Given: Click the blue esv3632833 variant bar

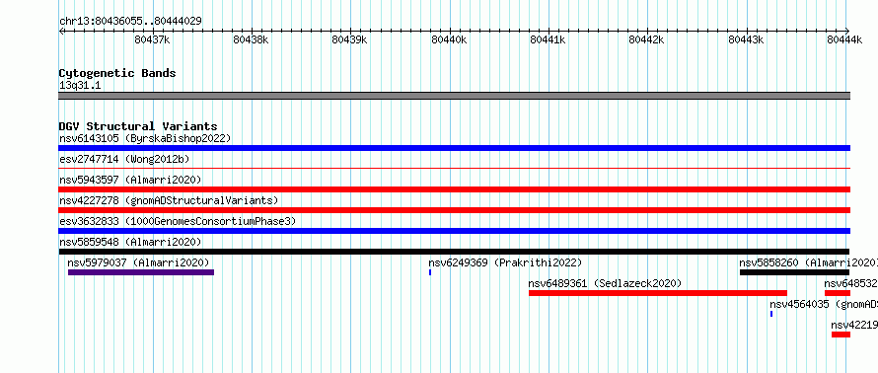Looking at the screenshot, I should tap(454, 231).
